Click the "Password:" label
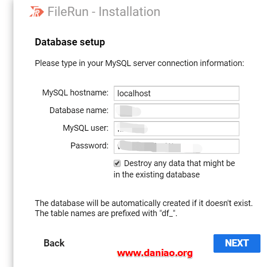The height and width of the screenshot is (267, 276). (89, 145)
